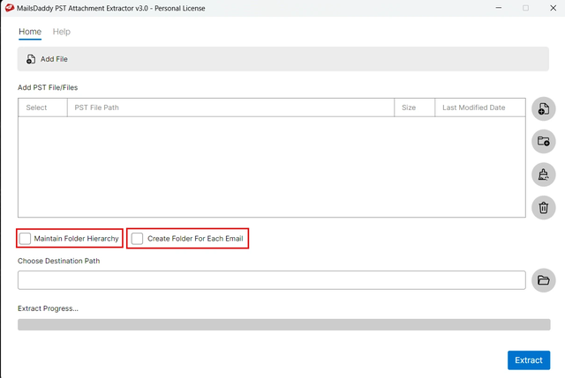Minimize the application window
Viewport: 565px width, 378px height.
[x=499, y=8]
